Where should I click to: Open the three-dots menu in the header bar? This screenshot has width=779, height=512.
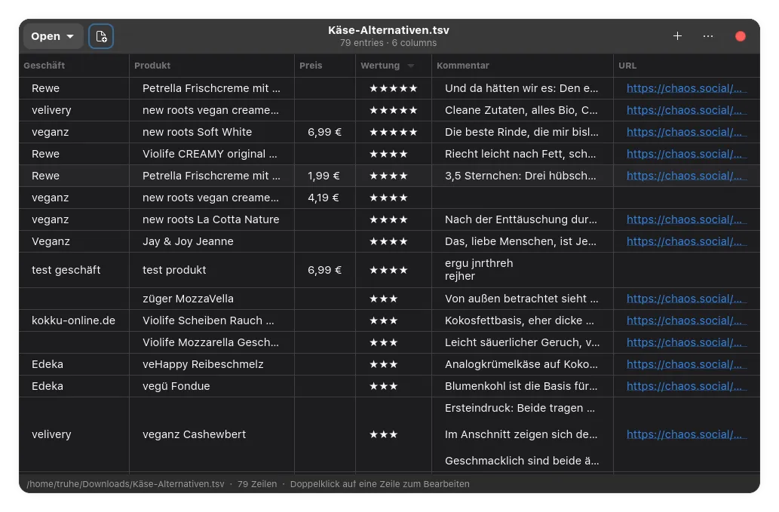[x=707, y=36]
